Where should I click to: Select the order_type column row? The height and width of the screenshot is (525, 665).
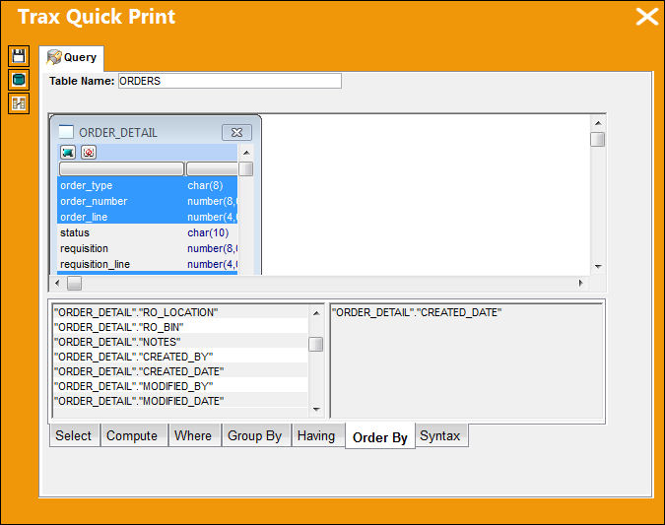(147, 185)
